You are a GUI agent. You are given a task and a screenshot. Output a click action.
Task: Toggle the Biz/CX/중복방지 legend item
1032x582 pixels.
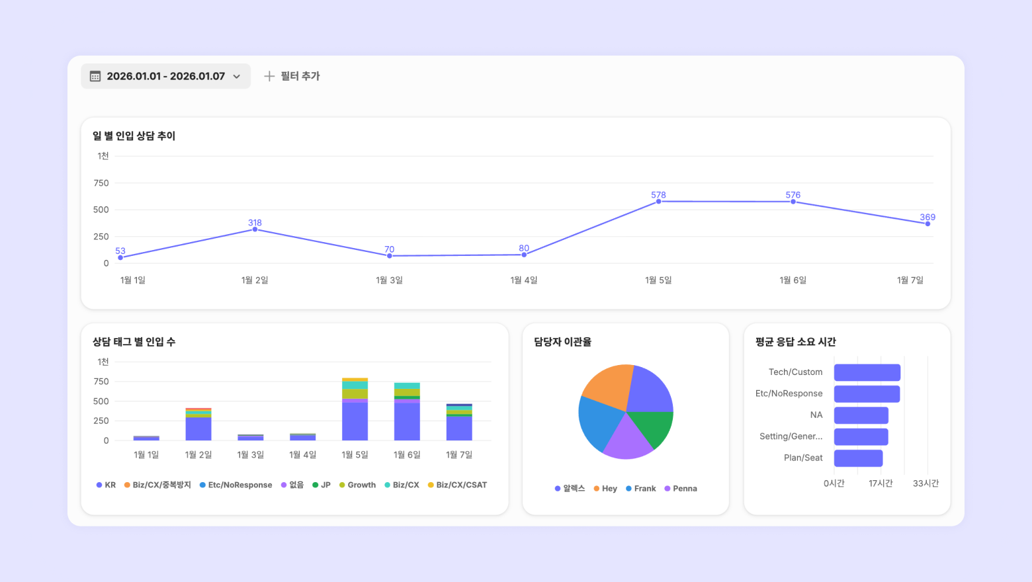(x=157, y=485)
